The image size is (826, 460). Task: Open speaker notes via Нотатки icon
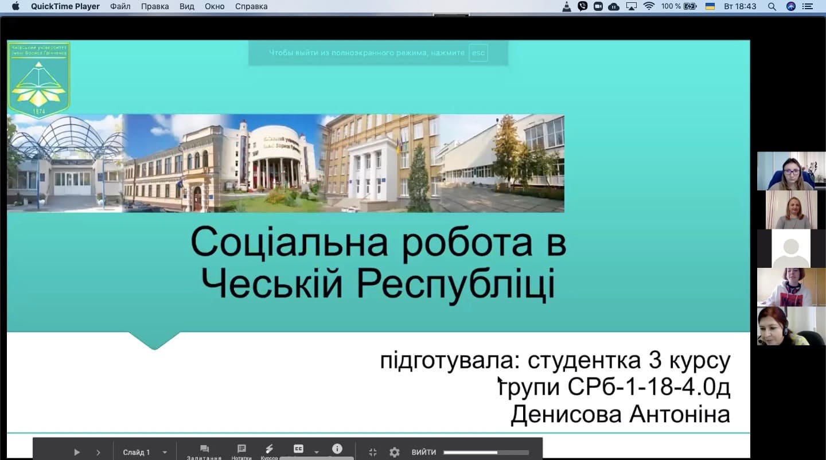click(241, 451)
